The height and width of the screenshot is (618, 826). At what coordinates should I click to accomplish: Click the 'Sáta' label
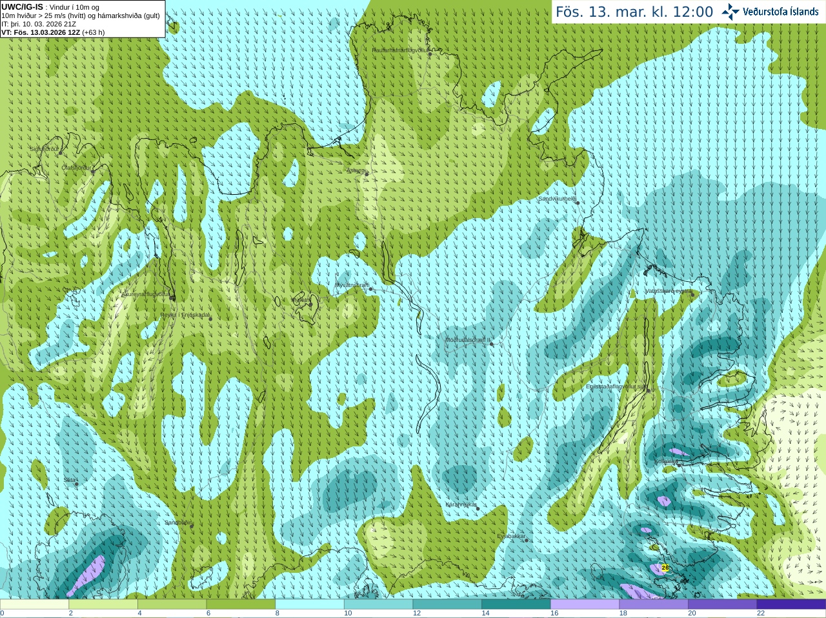70,480
